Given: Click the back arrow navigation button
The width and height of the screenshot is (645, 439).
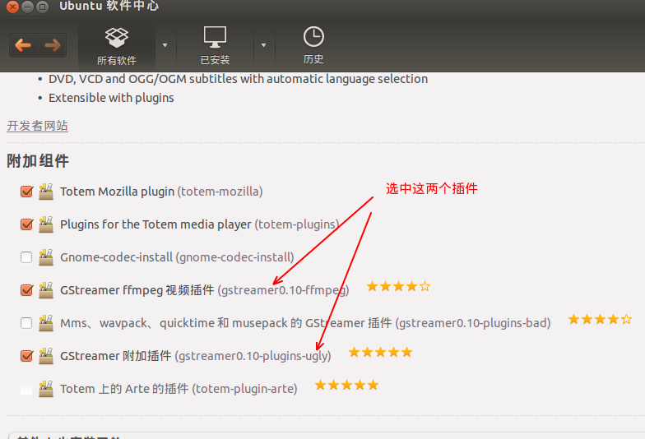Looking at the screenshot, I should pyautogui.click(x=23, y=44).
